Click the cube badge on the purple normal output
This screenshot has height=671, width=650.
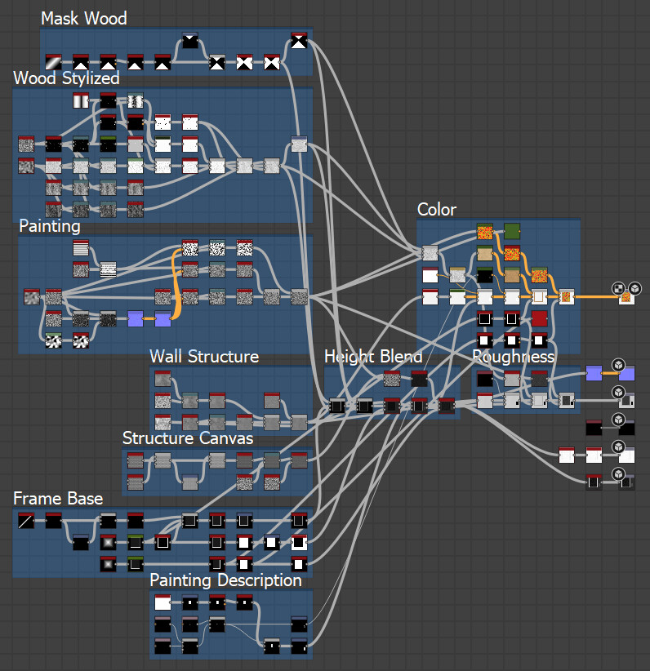pos(618,365)
